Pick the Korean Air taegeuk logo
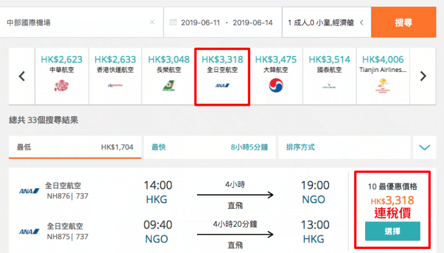 [276, 85]
